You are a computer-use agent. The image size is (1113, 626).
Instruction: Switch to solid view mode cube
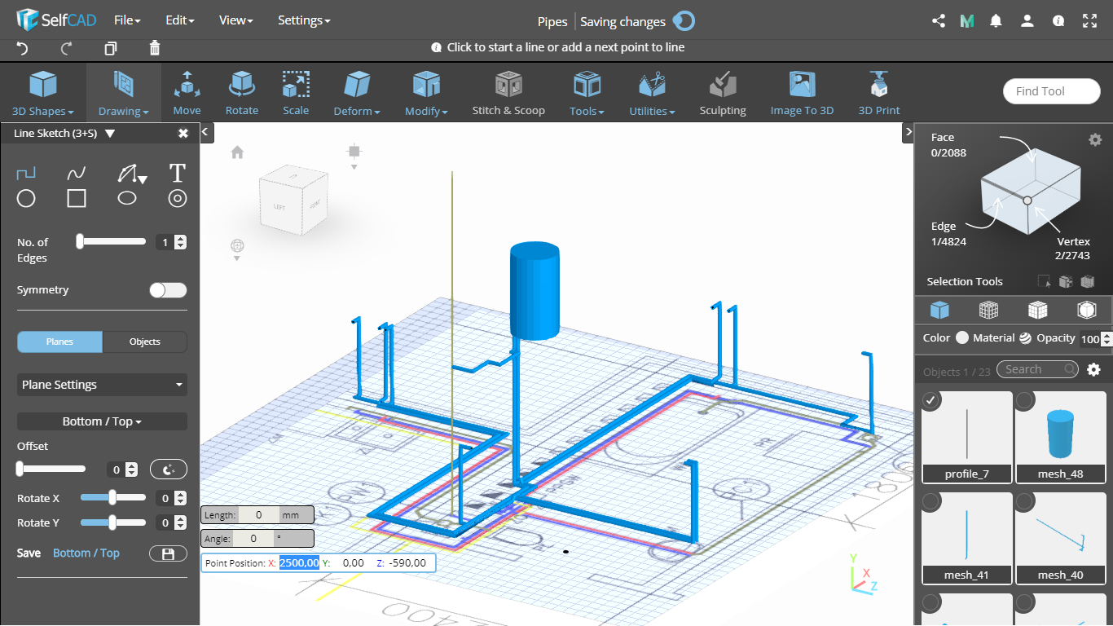point(939,310)
